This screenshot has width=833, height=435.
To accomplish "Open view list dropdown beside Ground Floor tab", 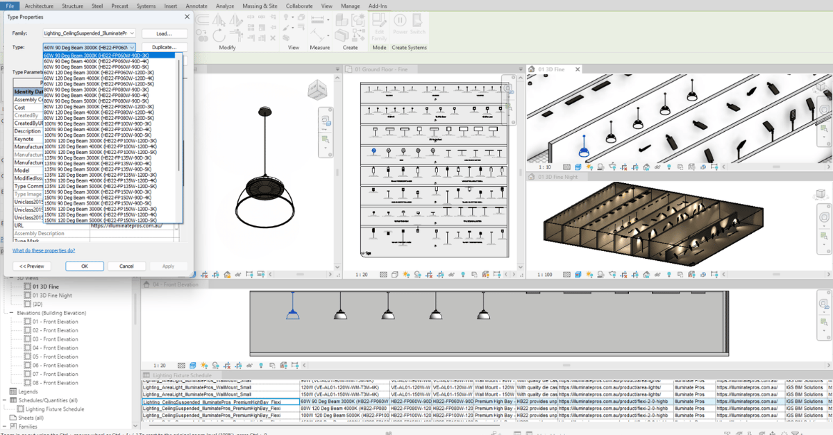I will coord(520,69).
